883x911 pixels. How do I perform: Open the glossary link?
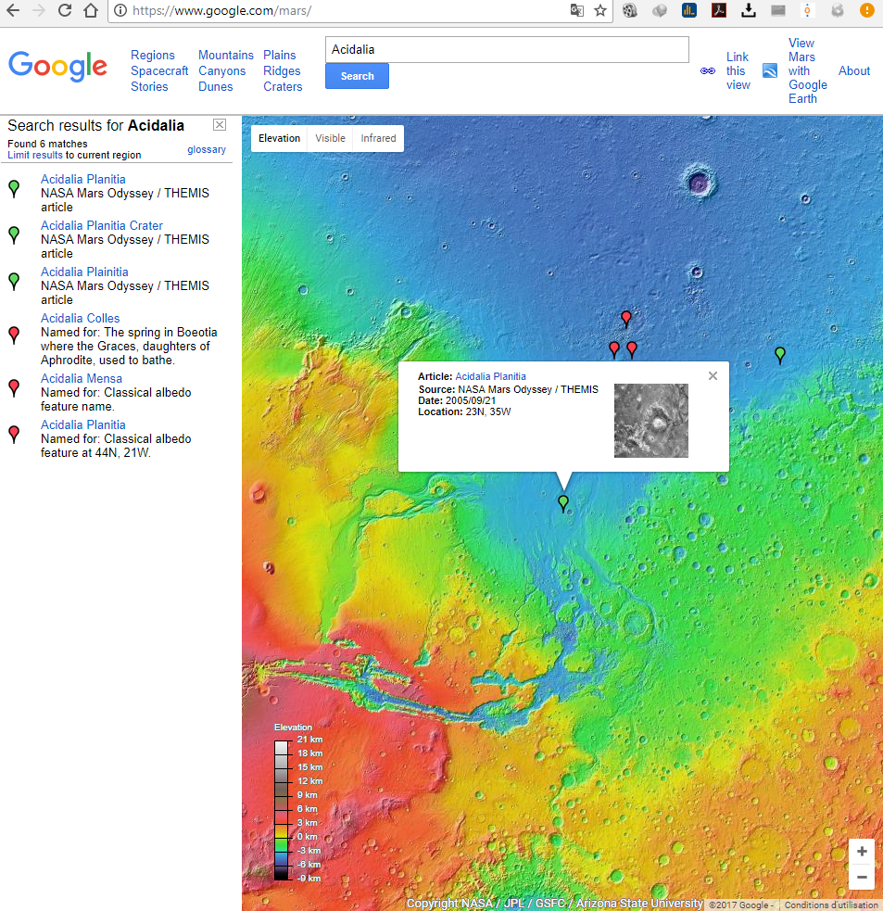point(206,149)
